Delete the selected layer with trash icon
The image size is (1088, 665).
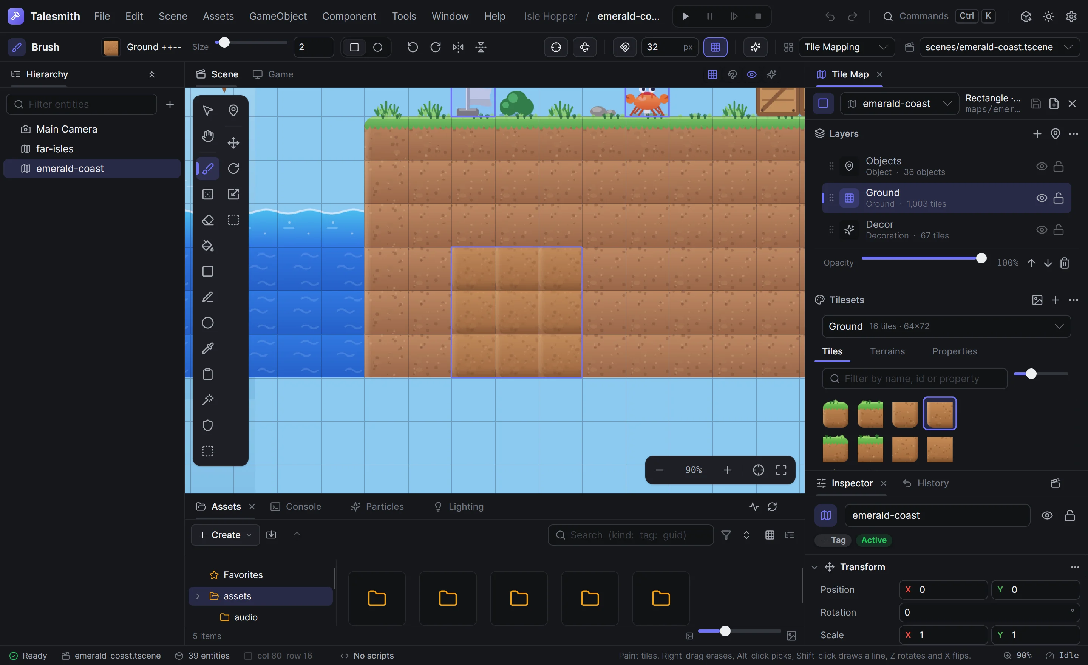click(1065, 263)
